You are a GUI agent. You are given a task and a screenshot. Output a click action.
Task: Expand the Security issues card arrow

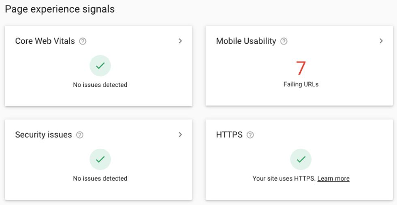(x=180, y=135)
